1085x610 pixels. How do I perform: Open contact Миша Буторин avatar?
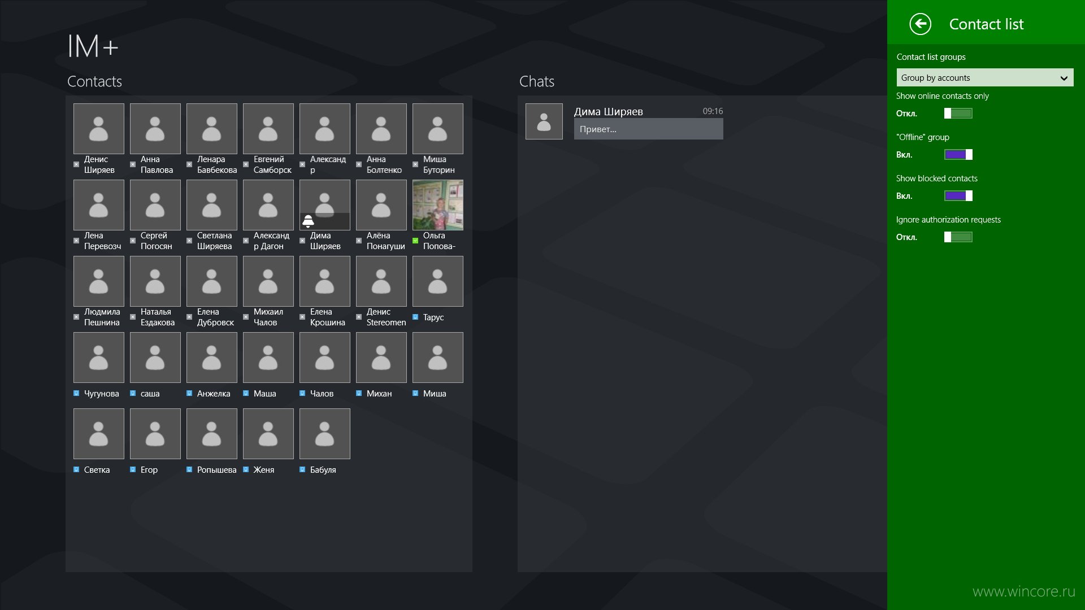tap(438, 129)
